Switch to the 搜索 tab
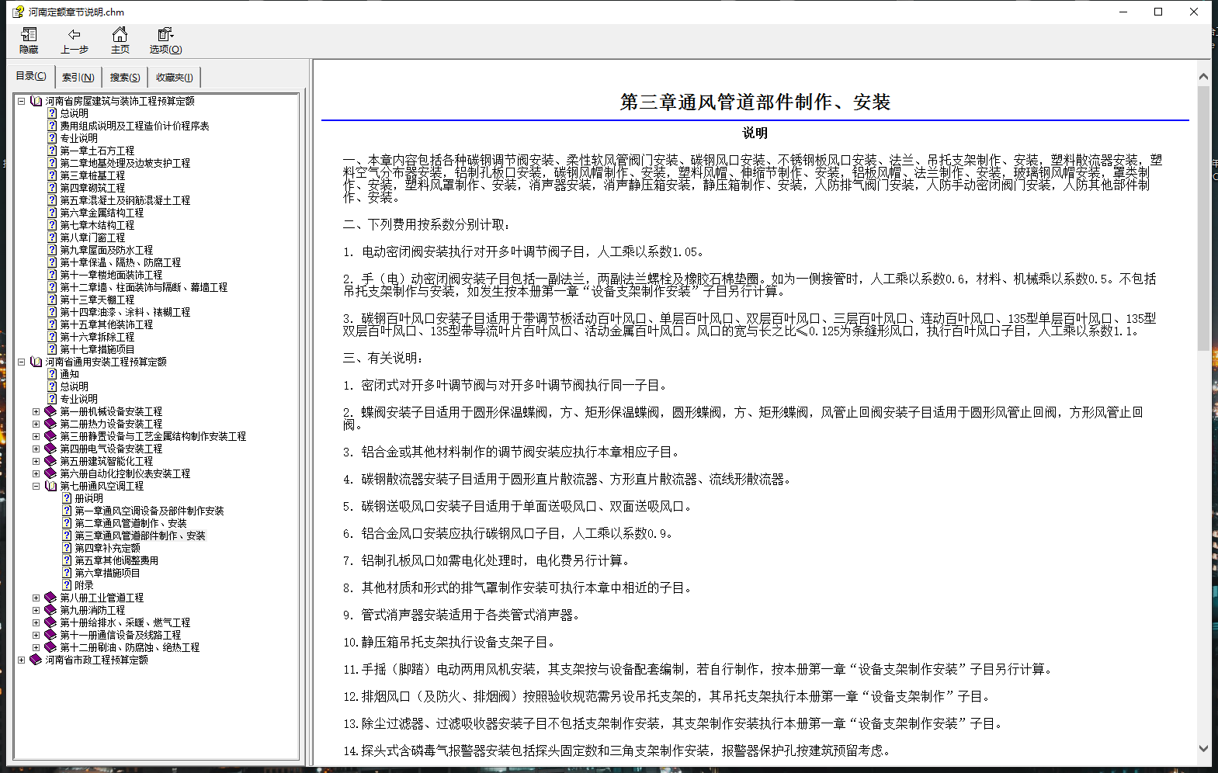The width and height of the screenshot is (1218, 773). [x=125, y=78]
